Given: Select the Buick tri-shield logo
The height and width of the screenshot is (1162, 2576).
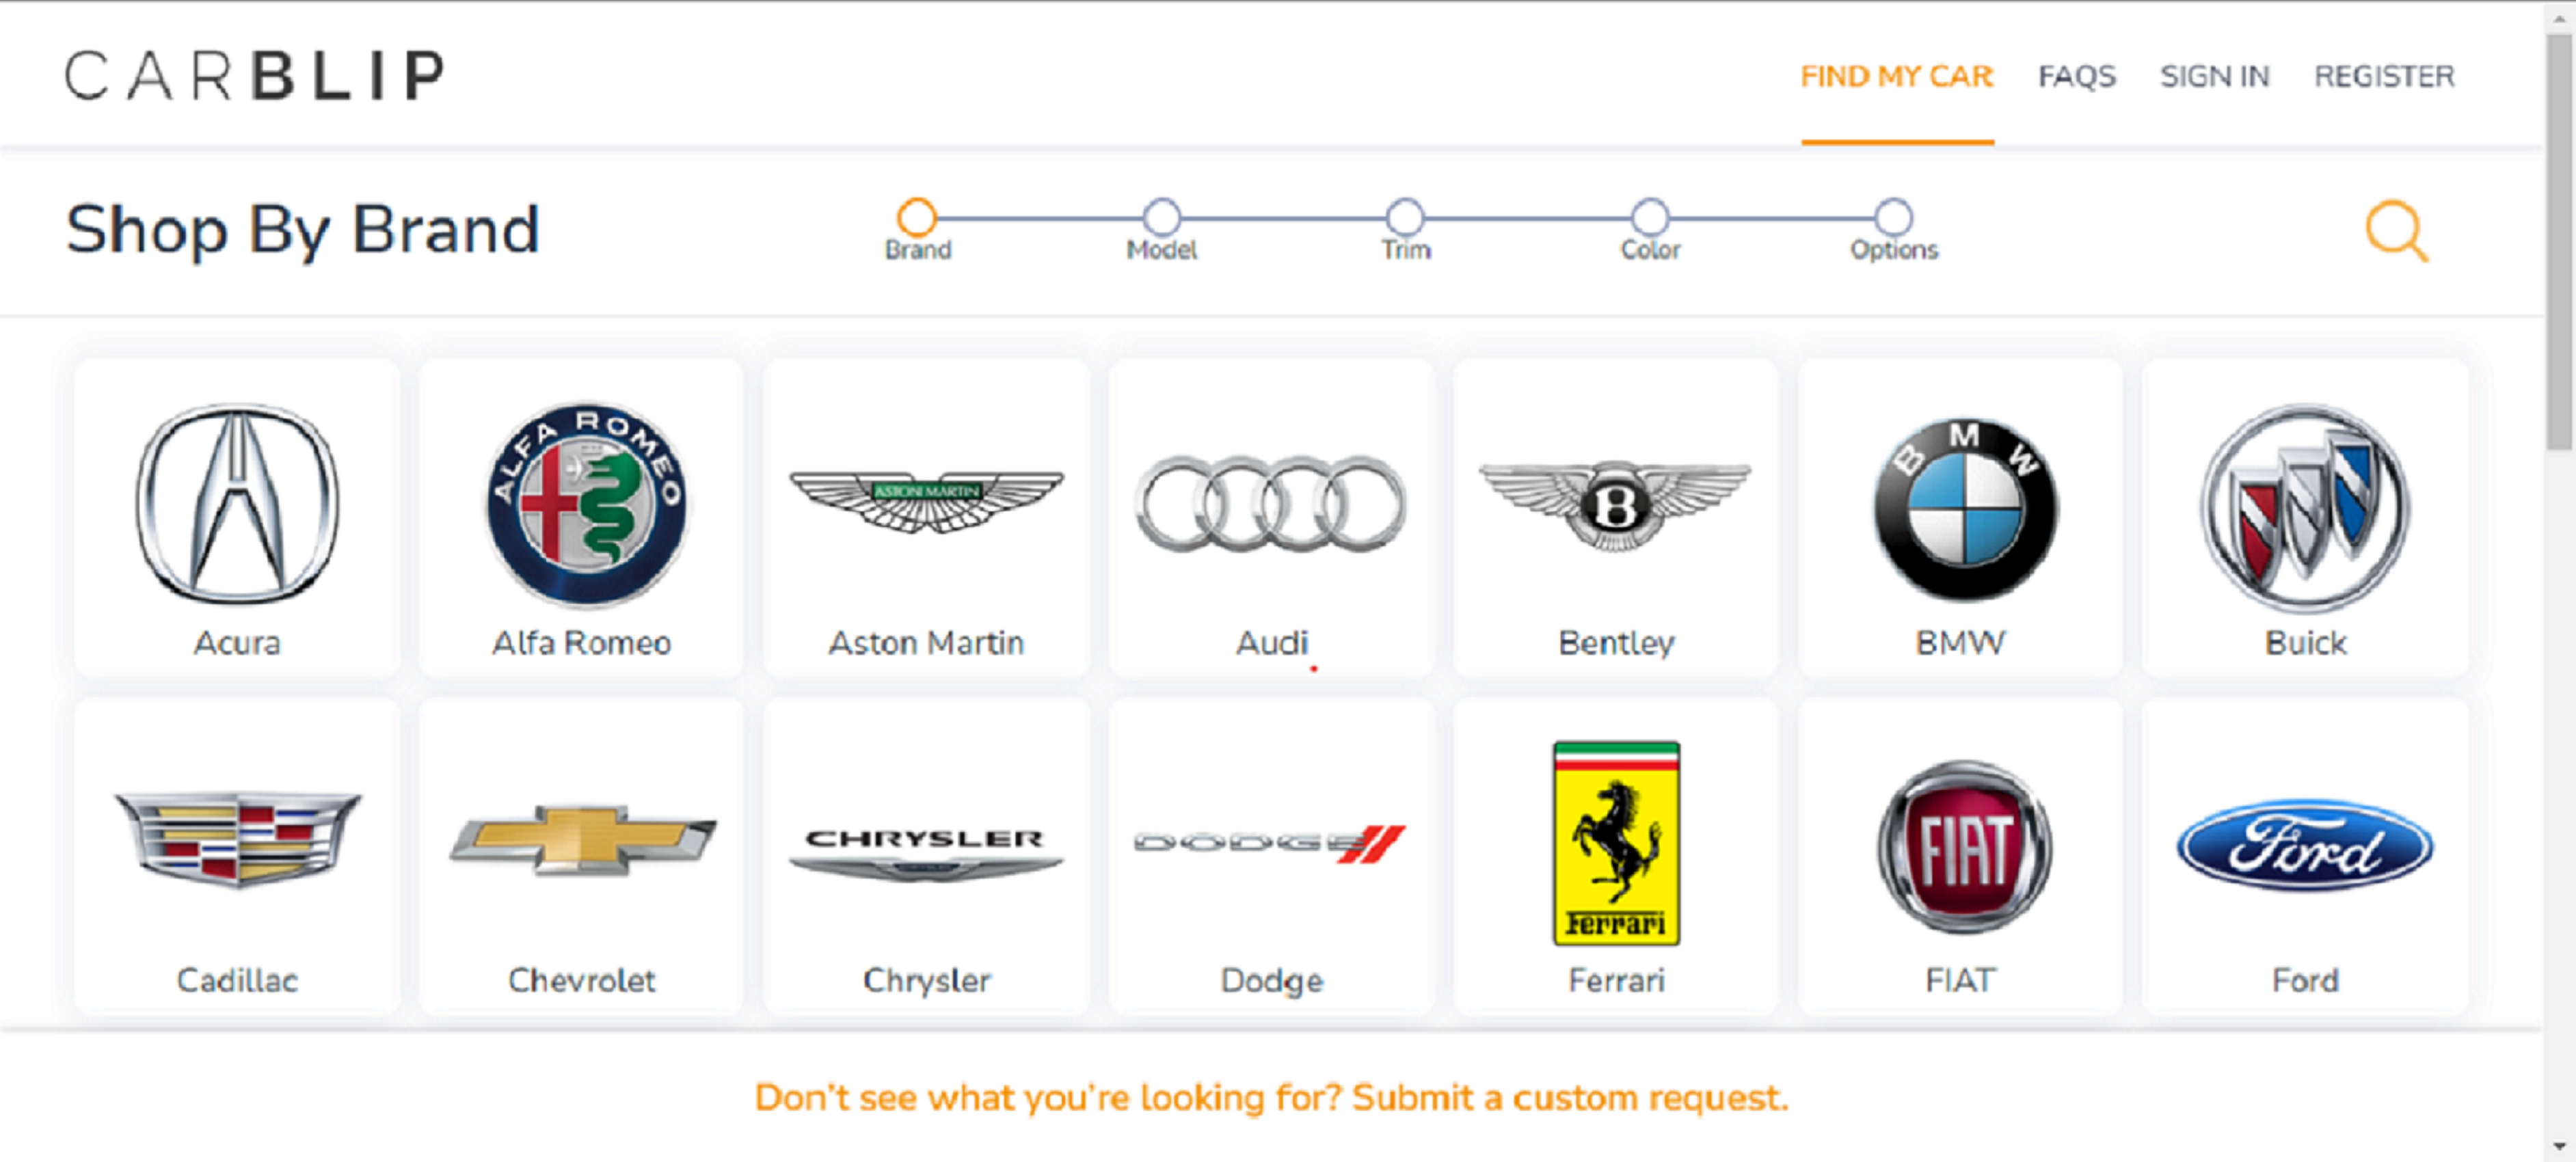Looking at the screenshot, I should (x=2305, y=507).
